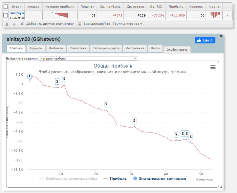
Task: Select the Достижения tab
Action: (x=135, y=48)
